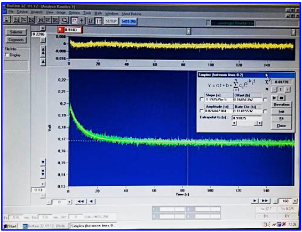Click the Deviation button
The height and width of the screenshot is (232, 302).
[x=281, y=105]
